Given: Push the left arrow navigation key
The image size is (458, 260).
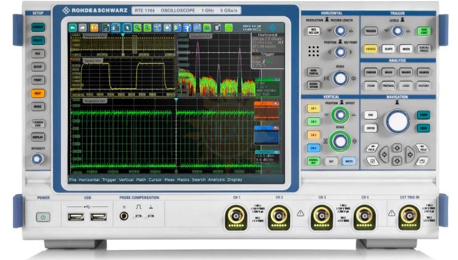Looking at the screenshot, I should (x=385, y=155).
